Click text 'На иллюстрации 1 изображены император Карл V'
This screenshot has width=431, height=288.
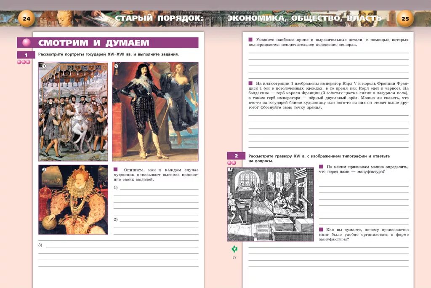306,83
